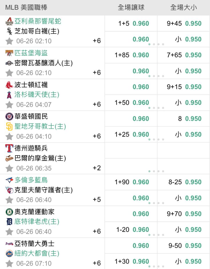Toggle favorite star for 06-26 04:07 game
Screen dimensions: 210x269
point(9,105)
